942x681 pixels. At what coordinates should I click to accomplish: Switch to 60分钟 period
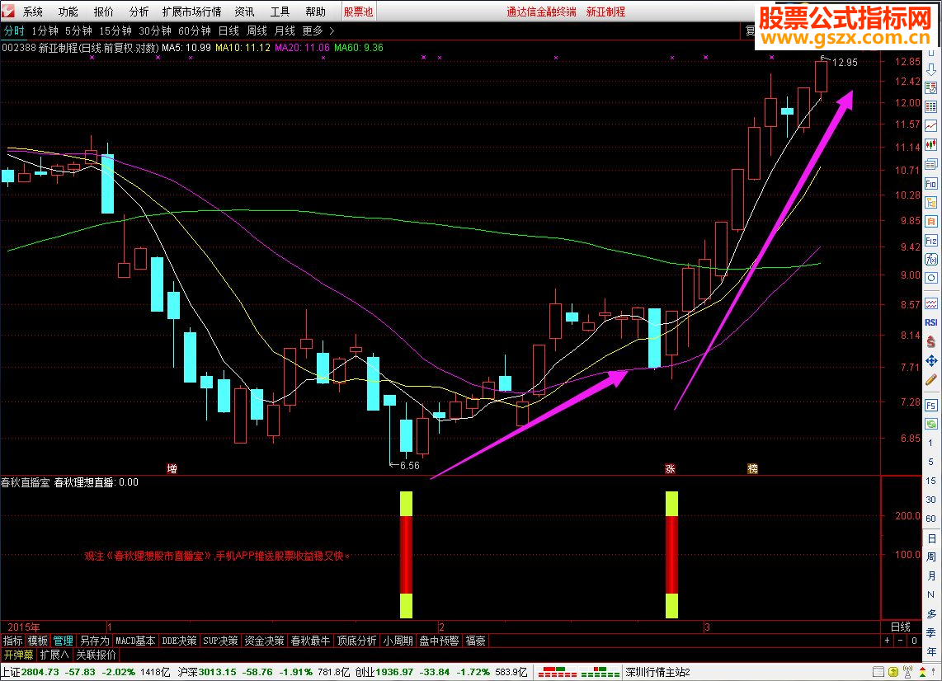coord(195,31)
